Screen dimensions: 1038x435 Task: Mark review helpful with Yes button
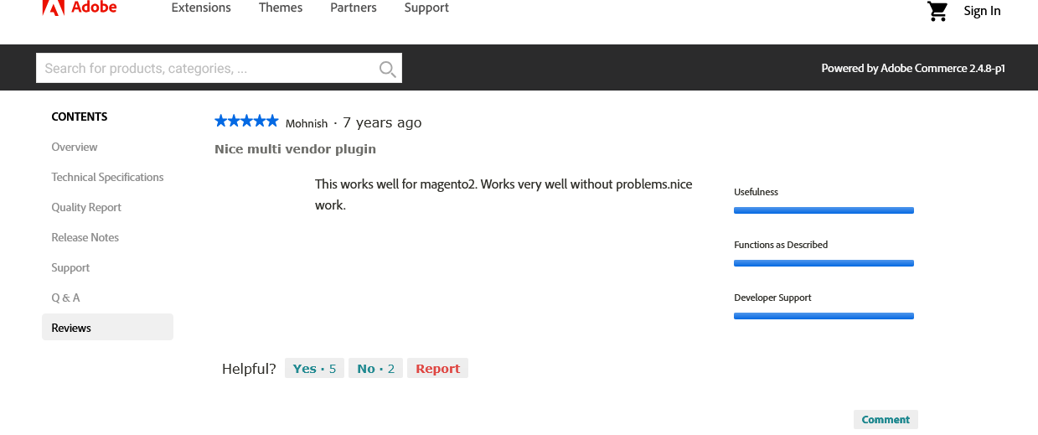tap(314, 368)
